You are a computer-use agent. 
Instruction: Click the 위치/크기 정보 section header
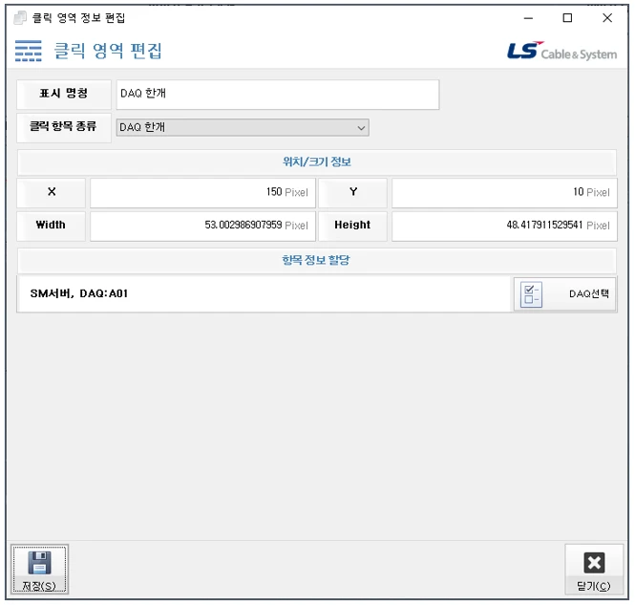tap(317, 162)
